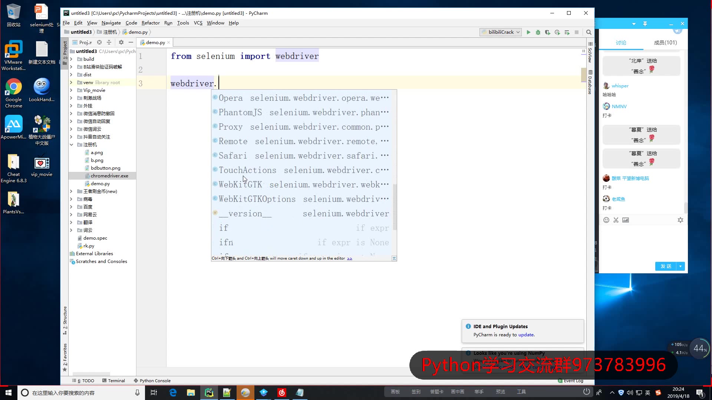Screen dimensions: 712x400
Task: Click Run with Coverage icon
Action: point(548,32)
